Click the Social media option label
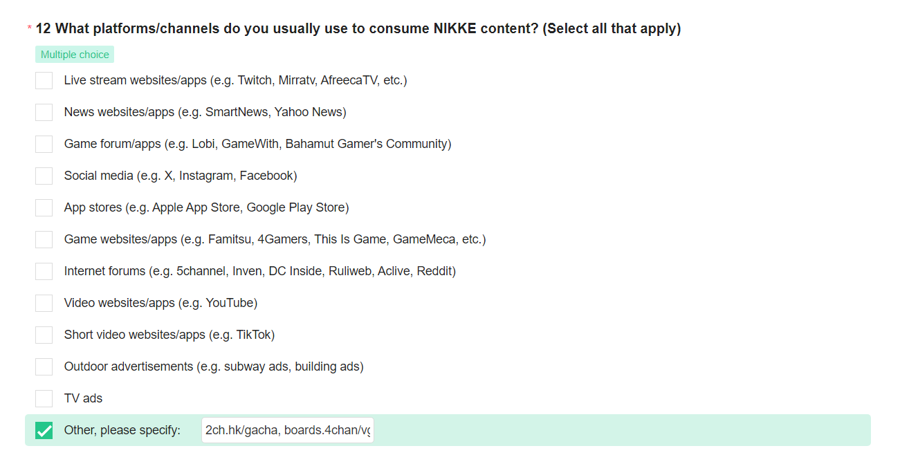The width and height of the screenshot is (900, 464). [181, 176]
